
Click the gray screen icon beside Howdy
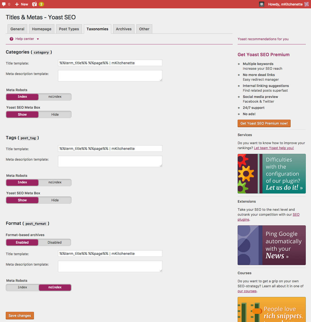pos(261,4)
